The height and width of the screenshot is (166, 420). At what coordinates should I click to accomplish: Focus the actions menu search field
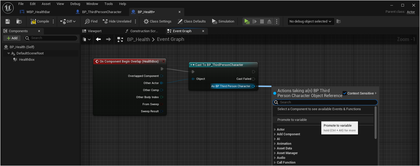click(325, 102)
